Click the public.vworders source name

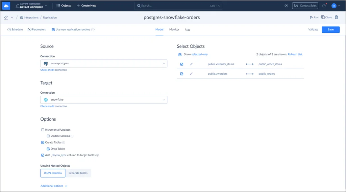point(217,74)
